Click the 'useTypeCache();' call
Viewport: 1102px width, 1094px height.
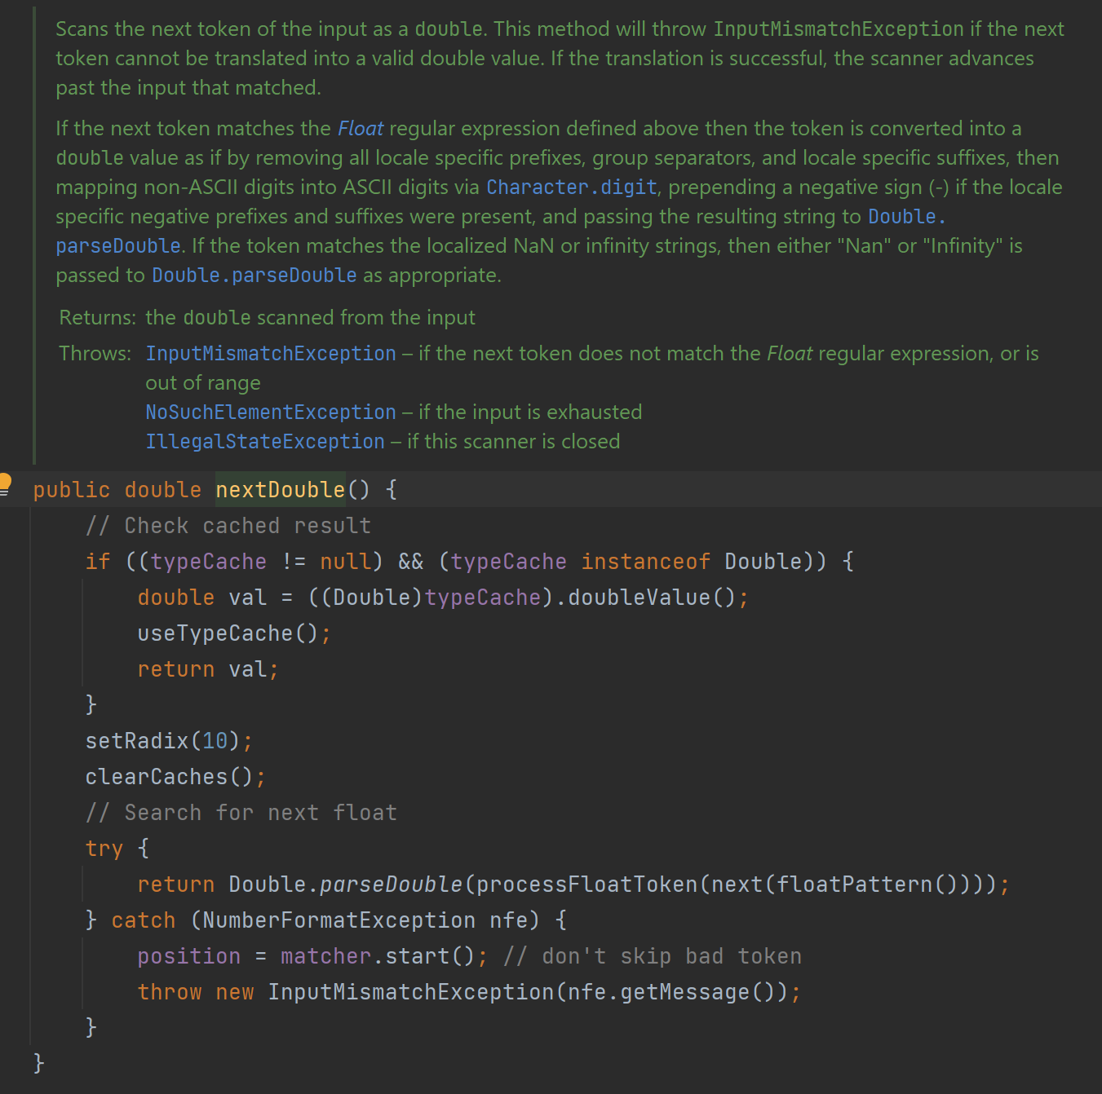[234, 633]
